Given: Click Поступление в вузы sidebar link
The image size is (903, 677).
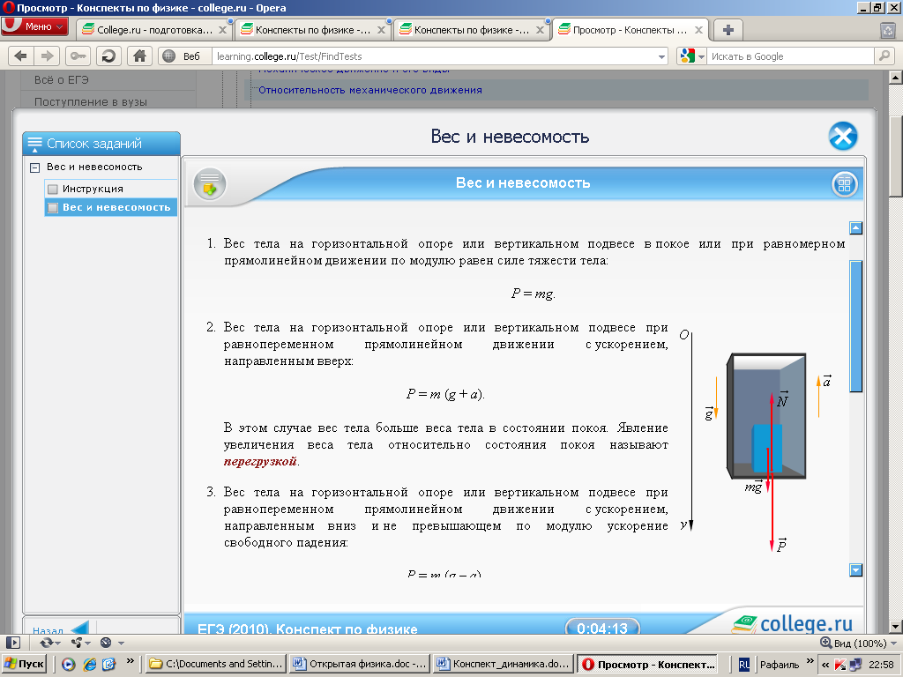Looking at the screenshot, I should 91,102.
